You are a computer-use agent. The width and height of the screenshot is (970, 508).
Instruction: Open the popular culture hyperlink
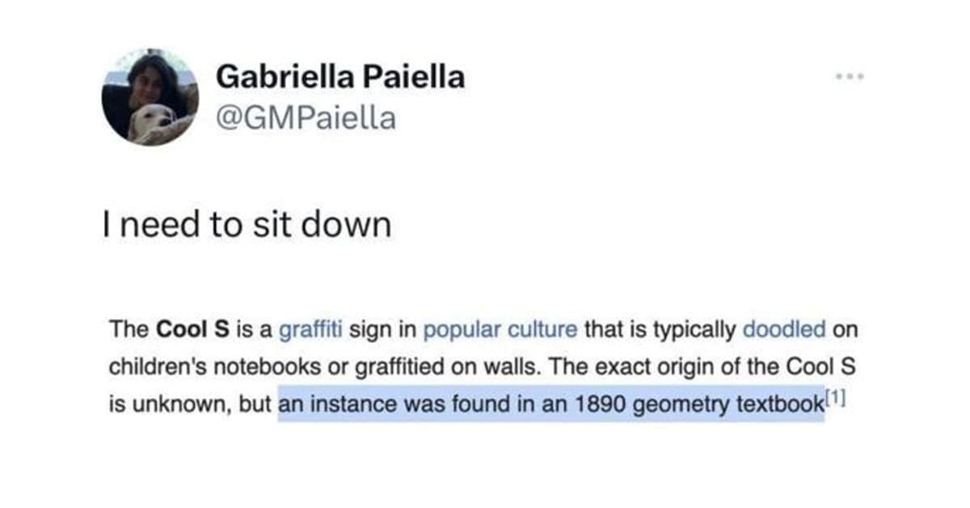pos(500,330)
